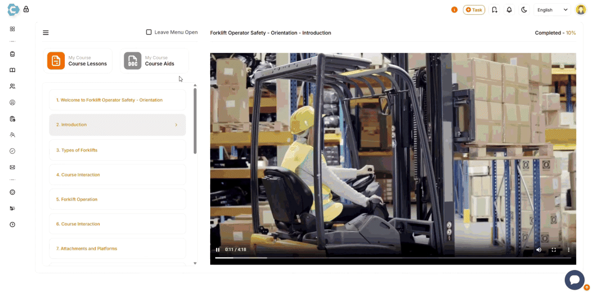Toggle dark mode with the moon icon
This screenshot has width=593, height=294.
tap(524, 10)
